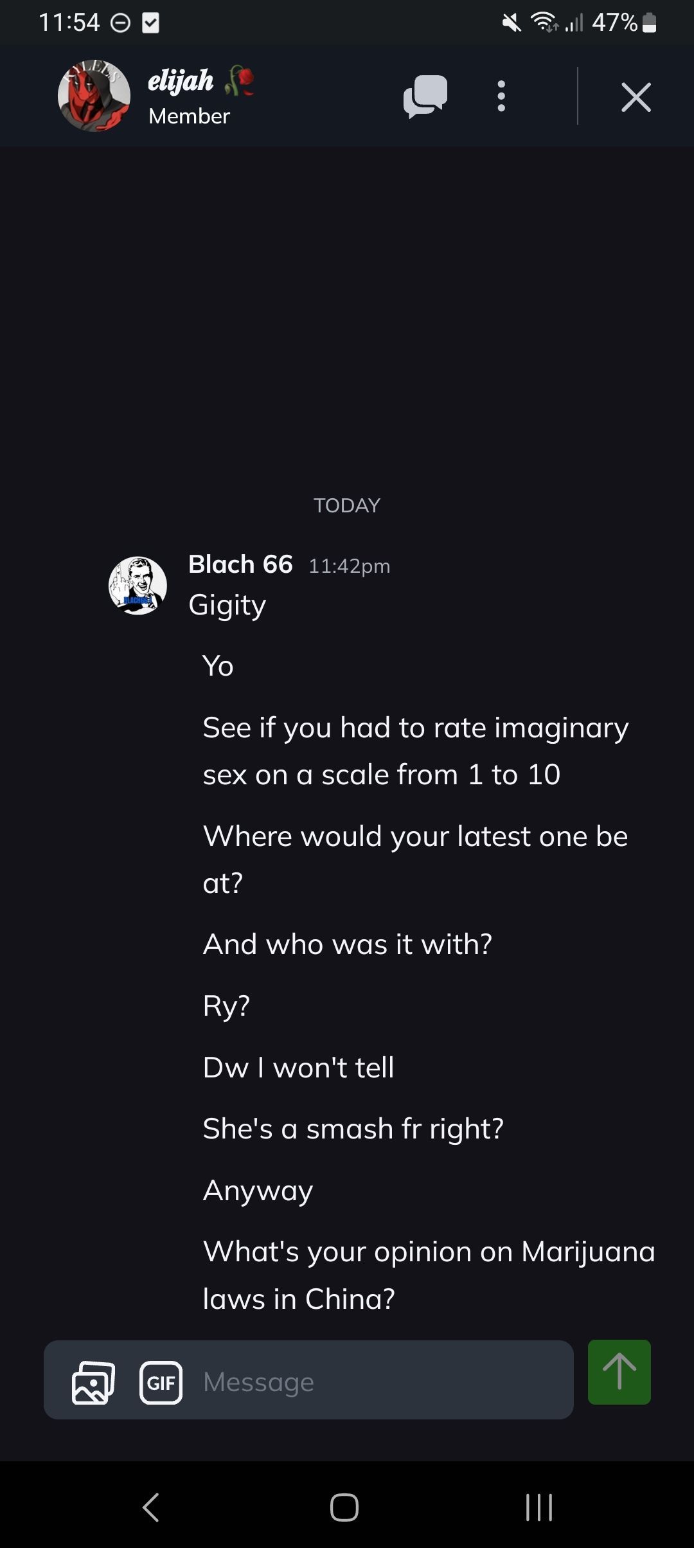
Task: Tap the Android home button
Action: pyautogui.click(x=344, y=1507)
